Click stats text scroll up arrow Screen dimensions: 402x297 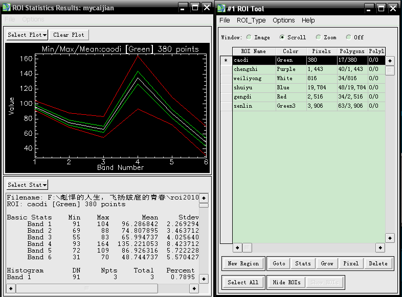[204, 198]
